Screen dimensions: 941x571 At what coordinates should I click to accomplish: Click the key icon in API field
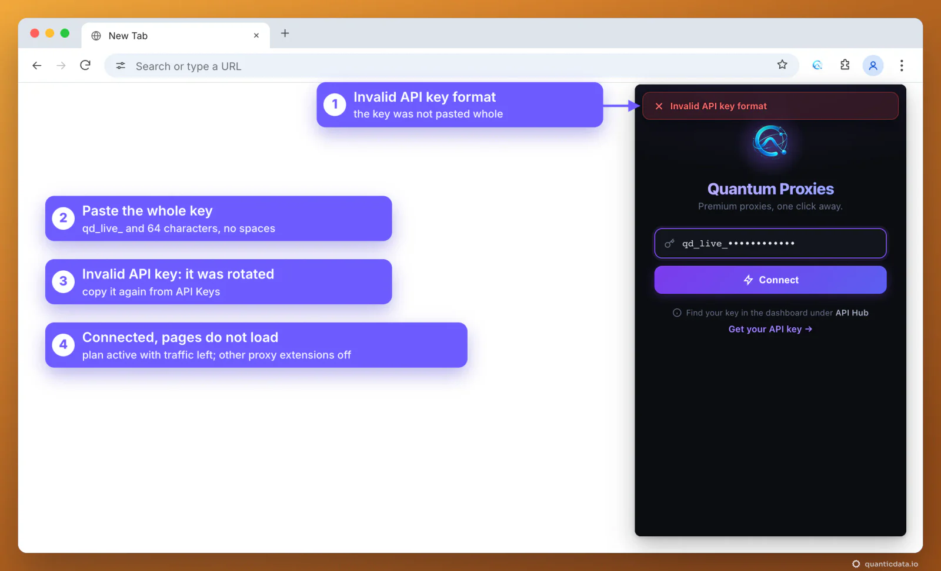coord(669,243)
